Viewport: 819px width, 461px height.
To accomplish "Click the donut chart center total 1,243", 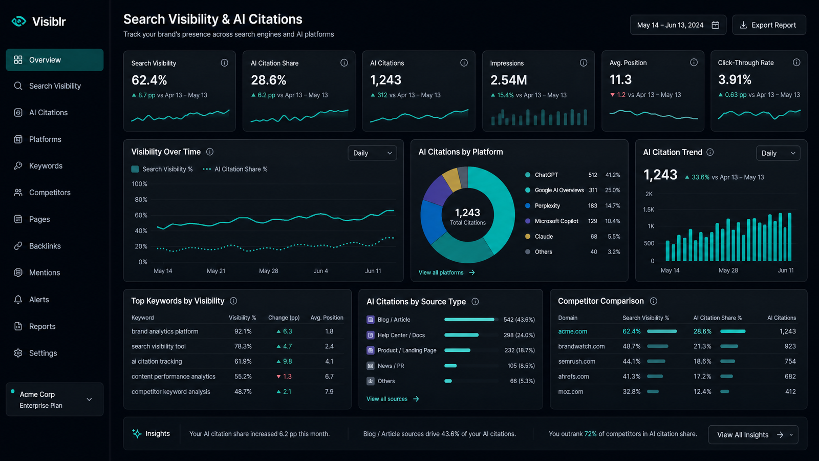I will click(468, 213).
